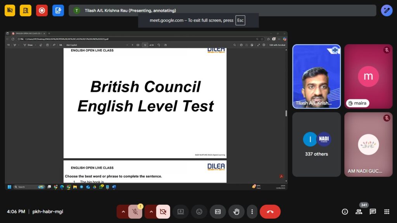Unmute the microphone in the call bar

[135, 212]
